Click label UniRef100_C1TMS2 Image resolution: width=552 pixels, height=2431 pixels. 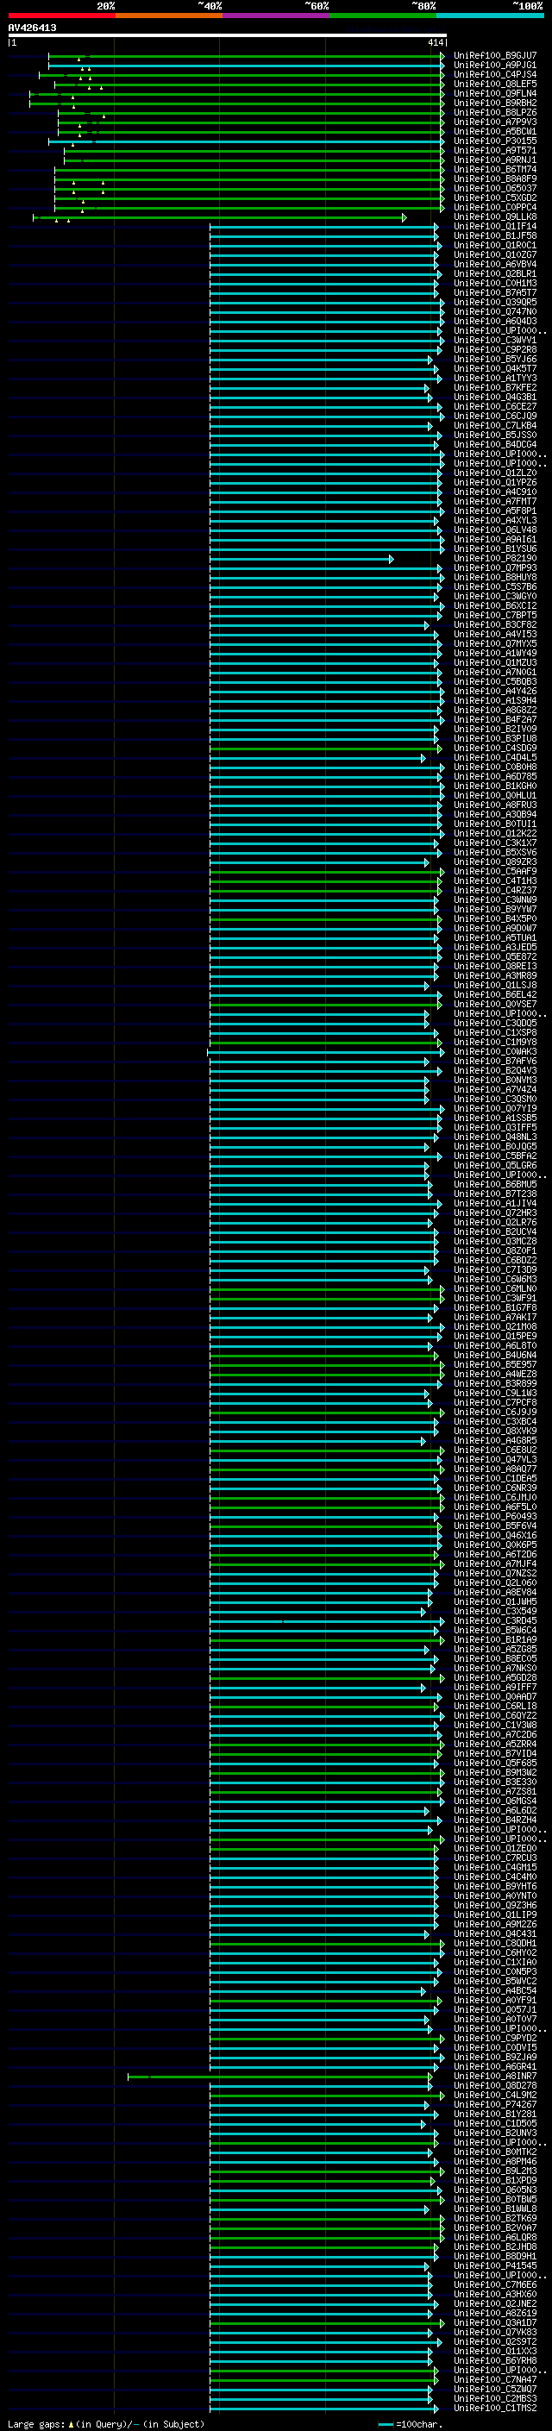click(x=495, y=2409)
